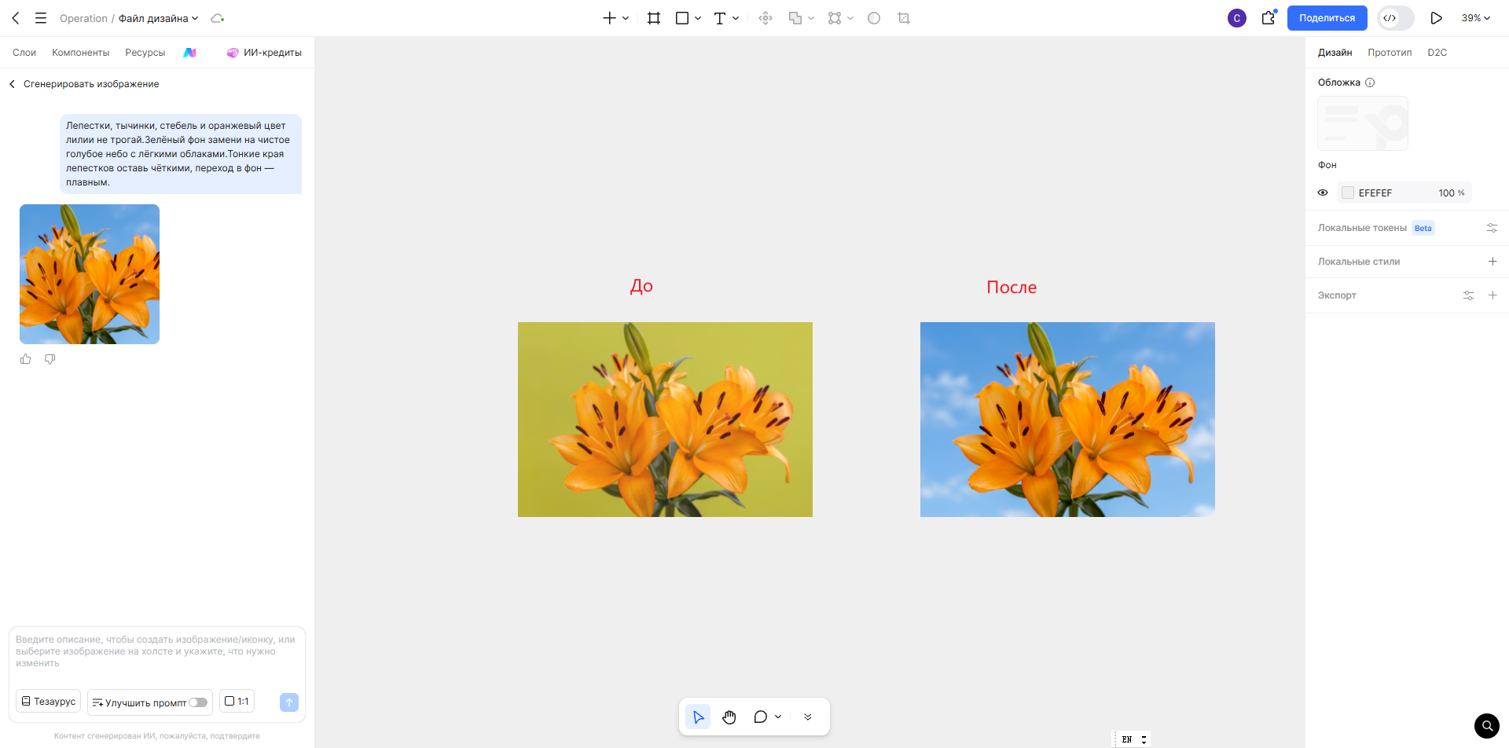Select the Frame tool in toolbar
The width and height of the screenshot is (1509, 748).
click(654, 18)
